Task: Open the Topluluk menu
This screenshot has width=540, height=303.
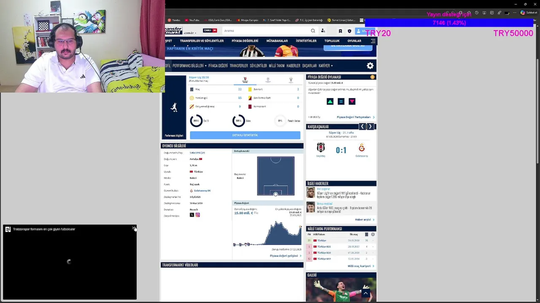Action: coord(332,41)
